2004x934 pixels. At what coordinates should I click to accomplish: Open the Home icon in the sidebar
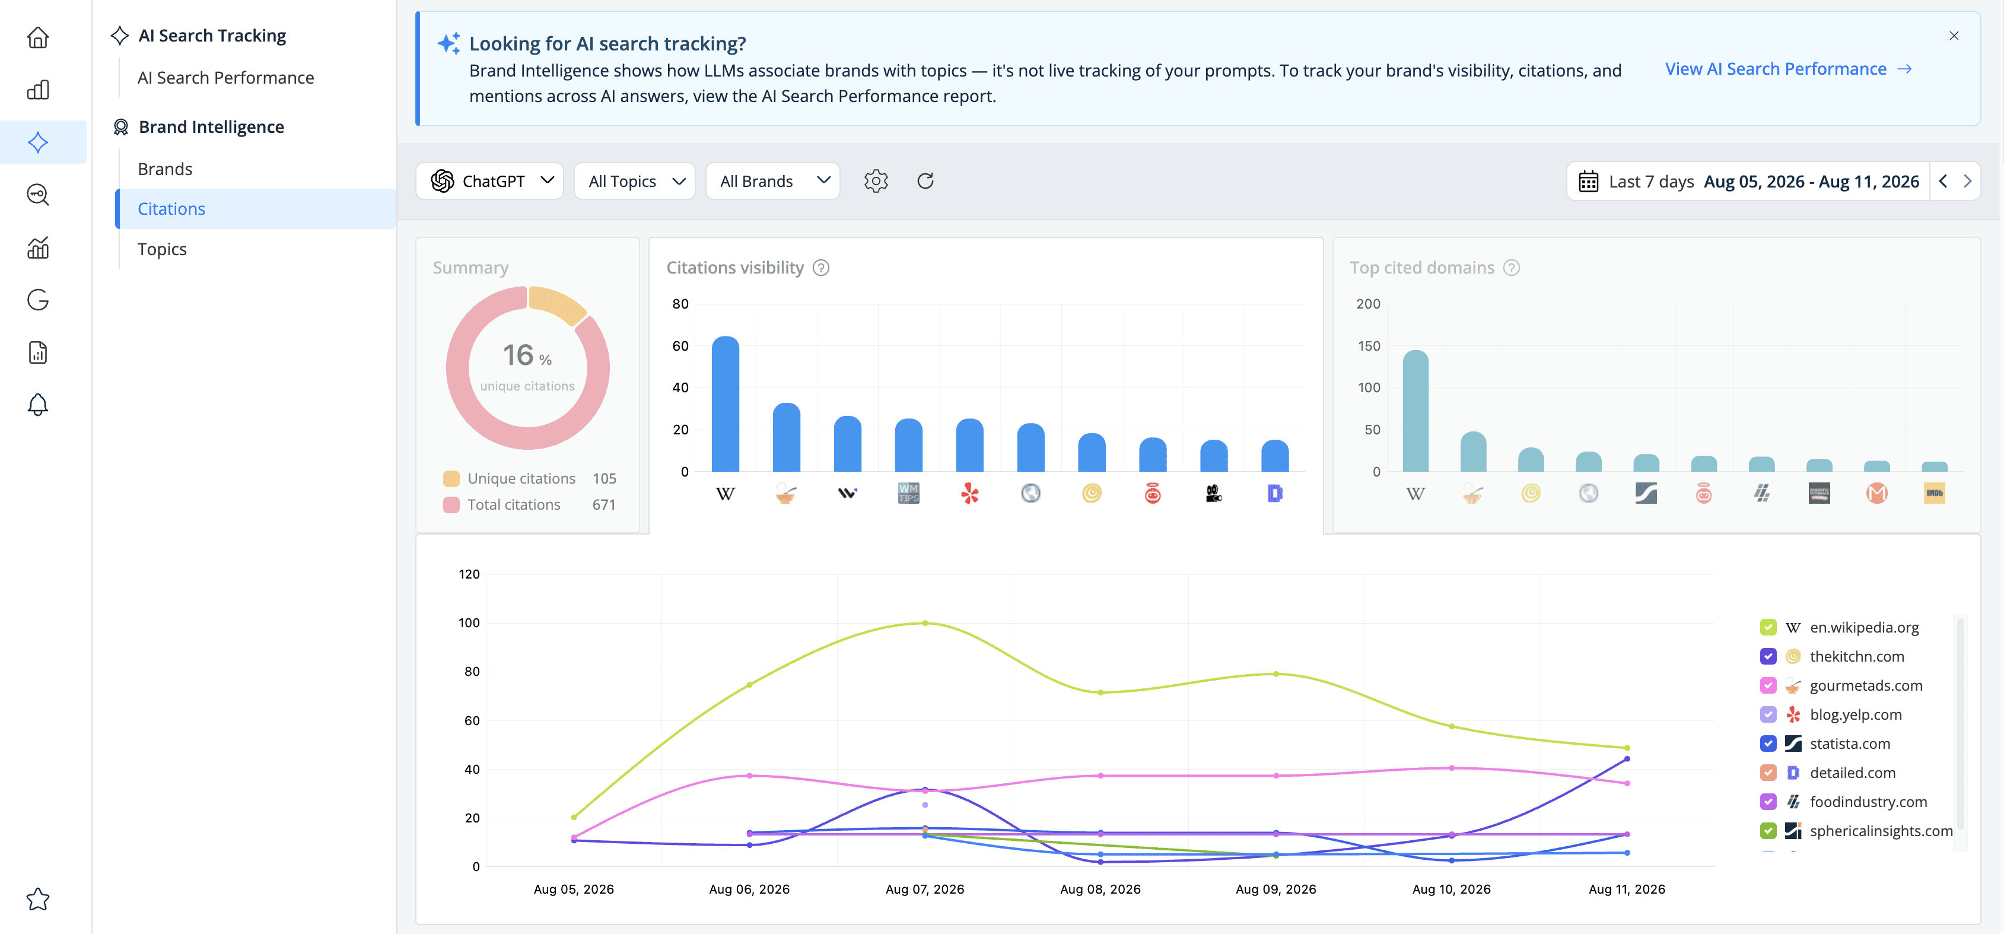37,37
